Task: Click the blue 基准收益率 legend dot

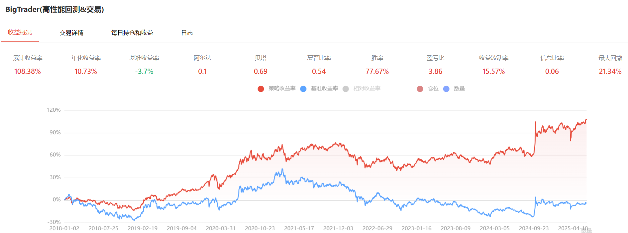Action: click(303, 89)
